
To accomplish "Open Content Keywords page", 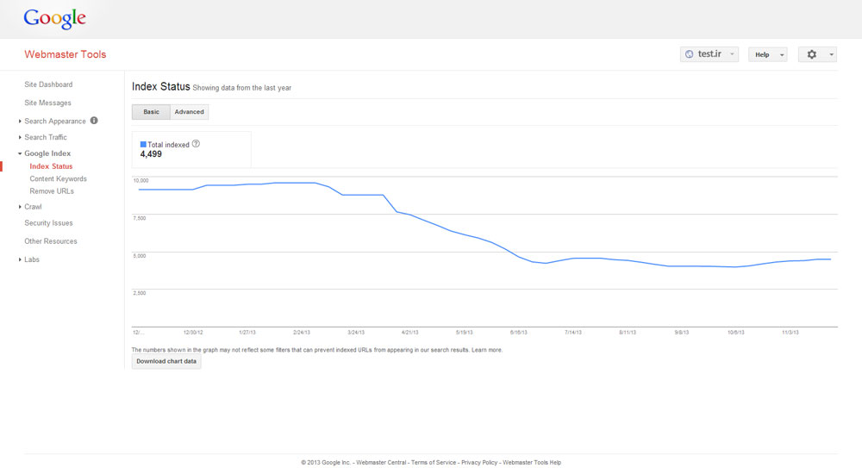I will click(59, 178).
